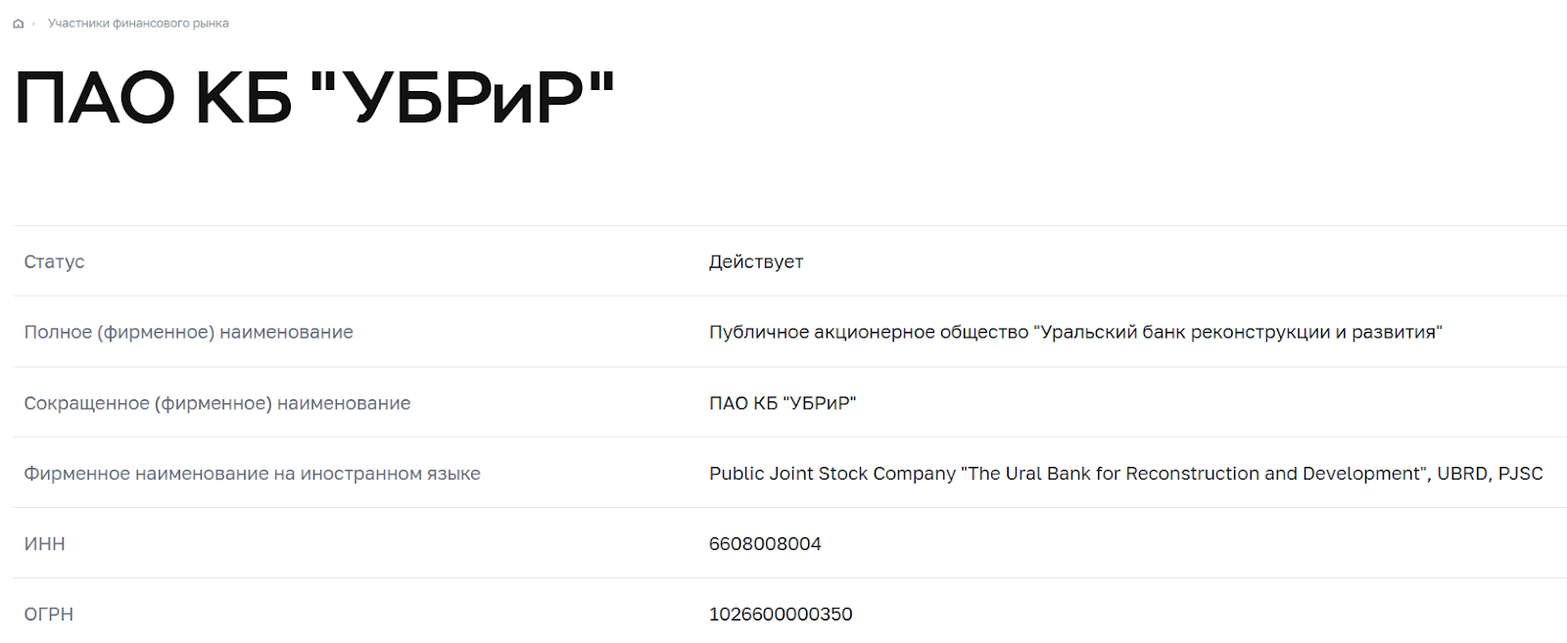Open 'Участники финансового рынка' breadcrumb link
This screenshot has height=643, width=1567.
[x=138, y=23]
